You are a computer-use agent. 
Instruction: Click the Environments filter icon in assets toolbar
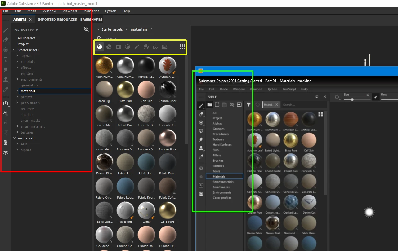[165, 47]
